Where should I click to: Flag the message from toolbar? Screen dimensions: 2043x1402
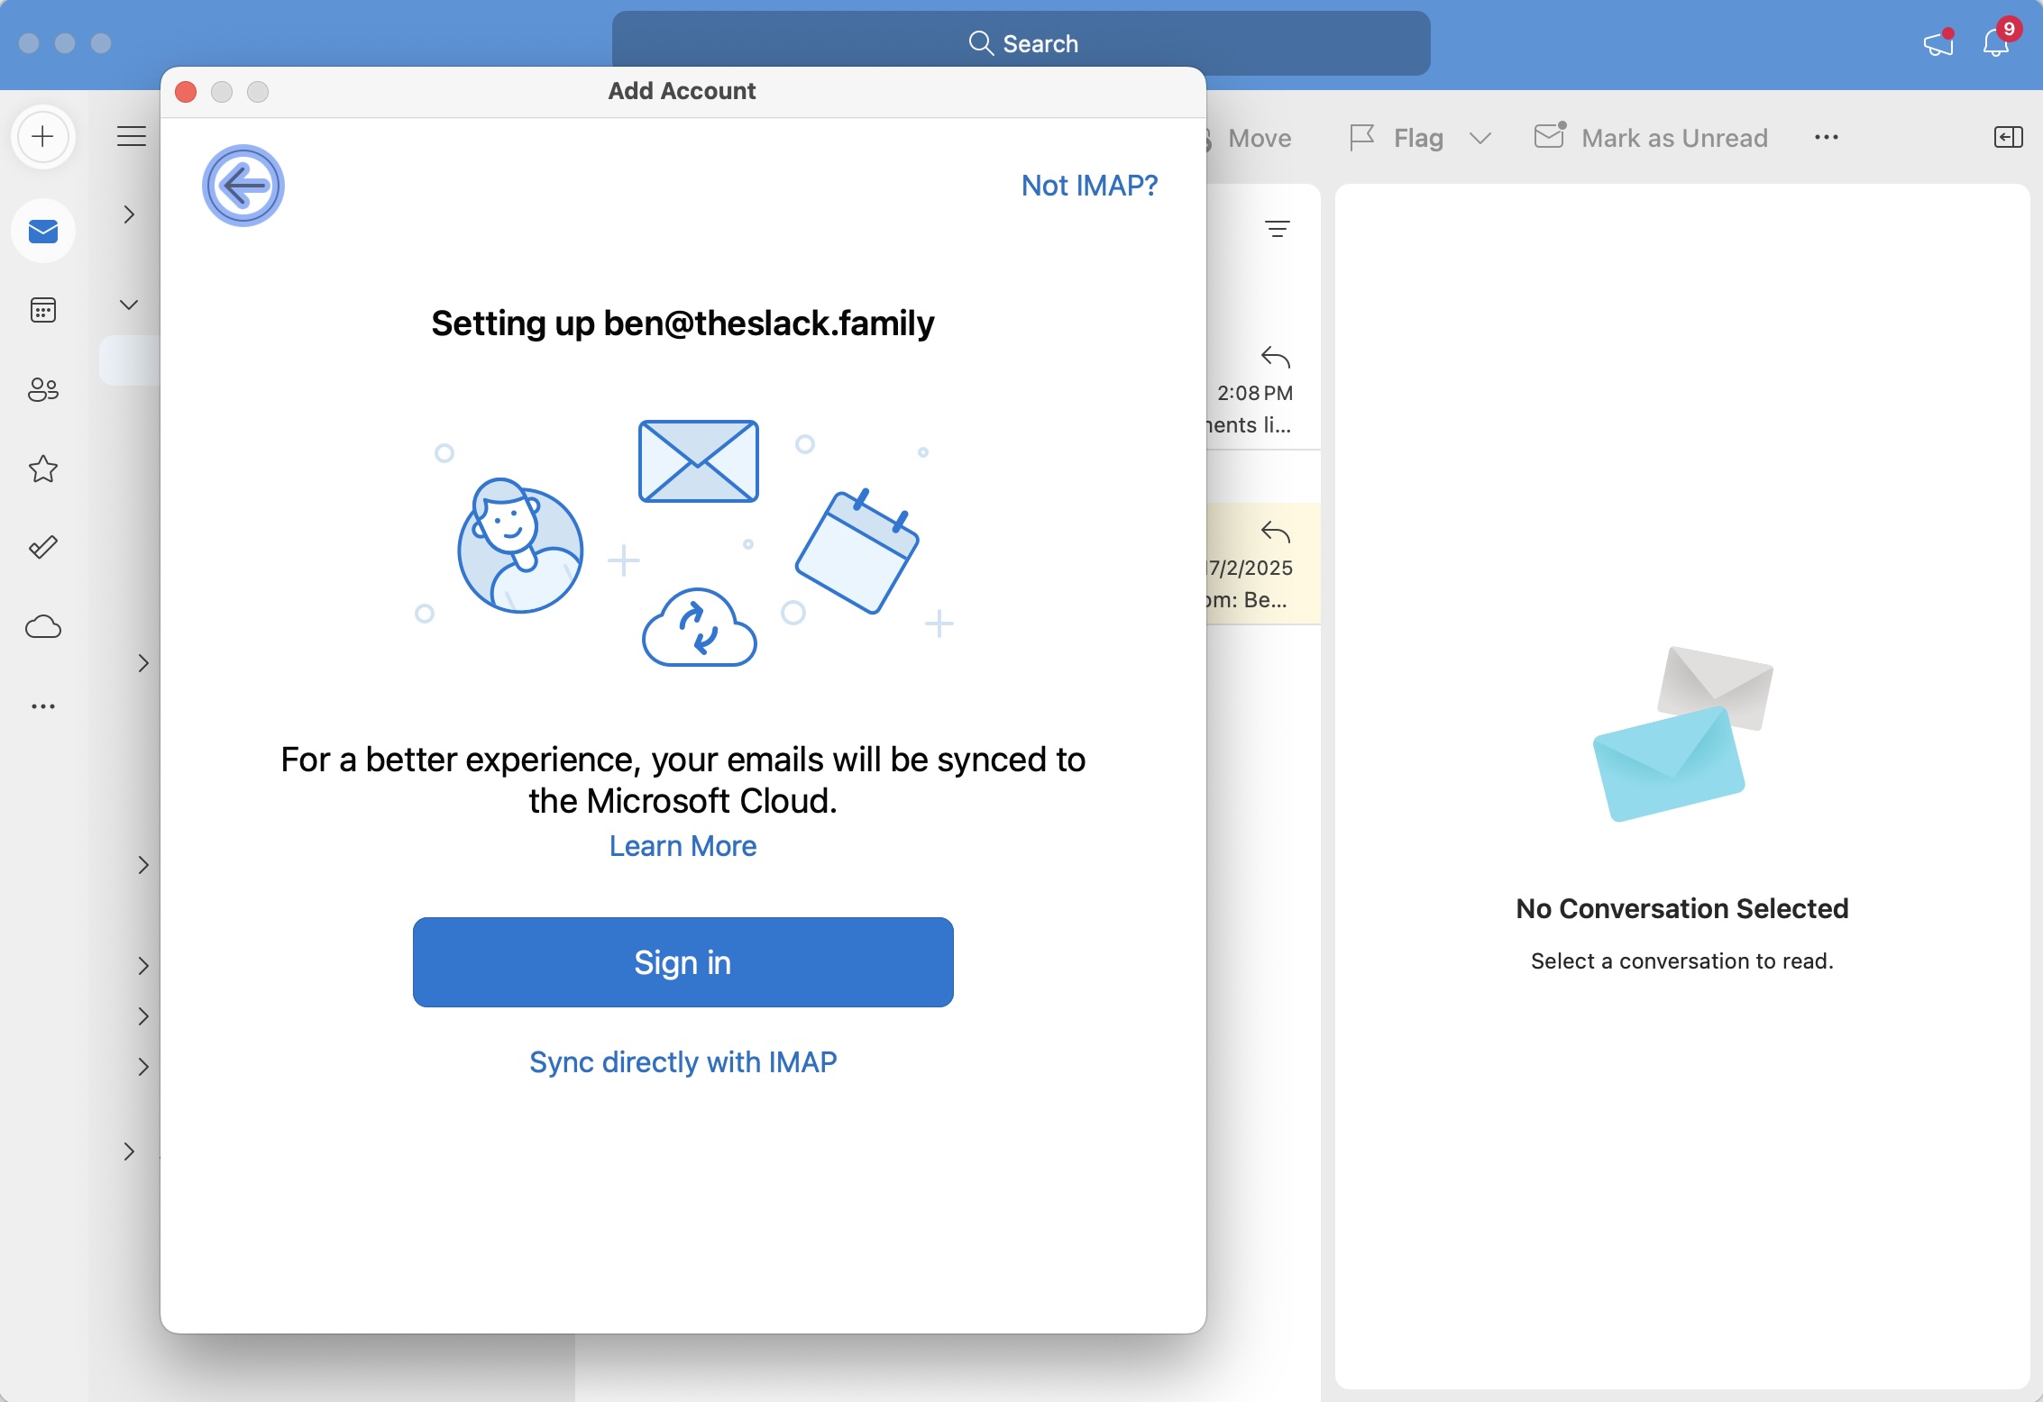[1397, 138]
